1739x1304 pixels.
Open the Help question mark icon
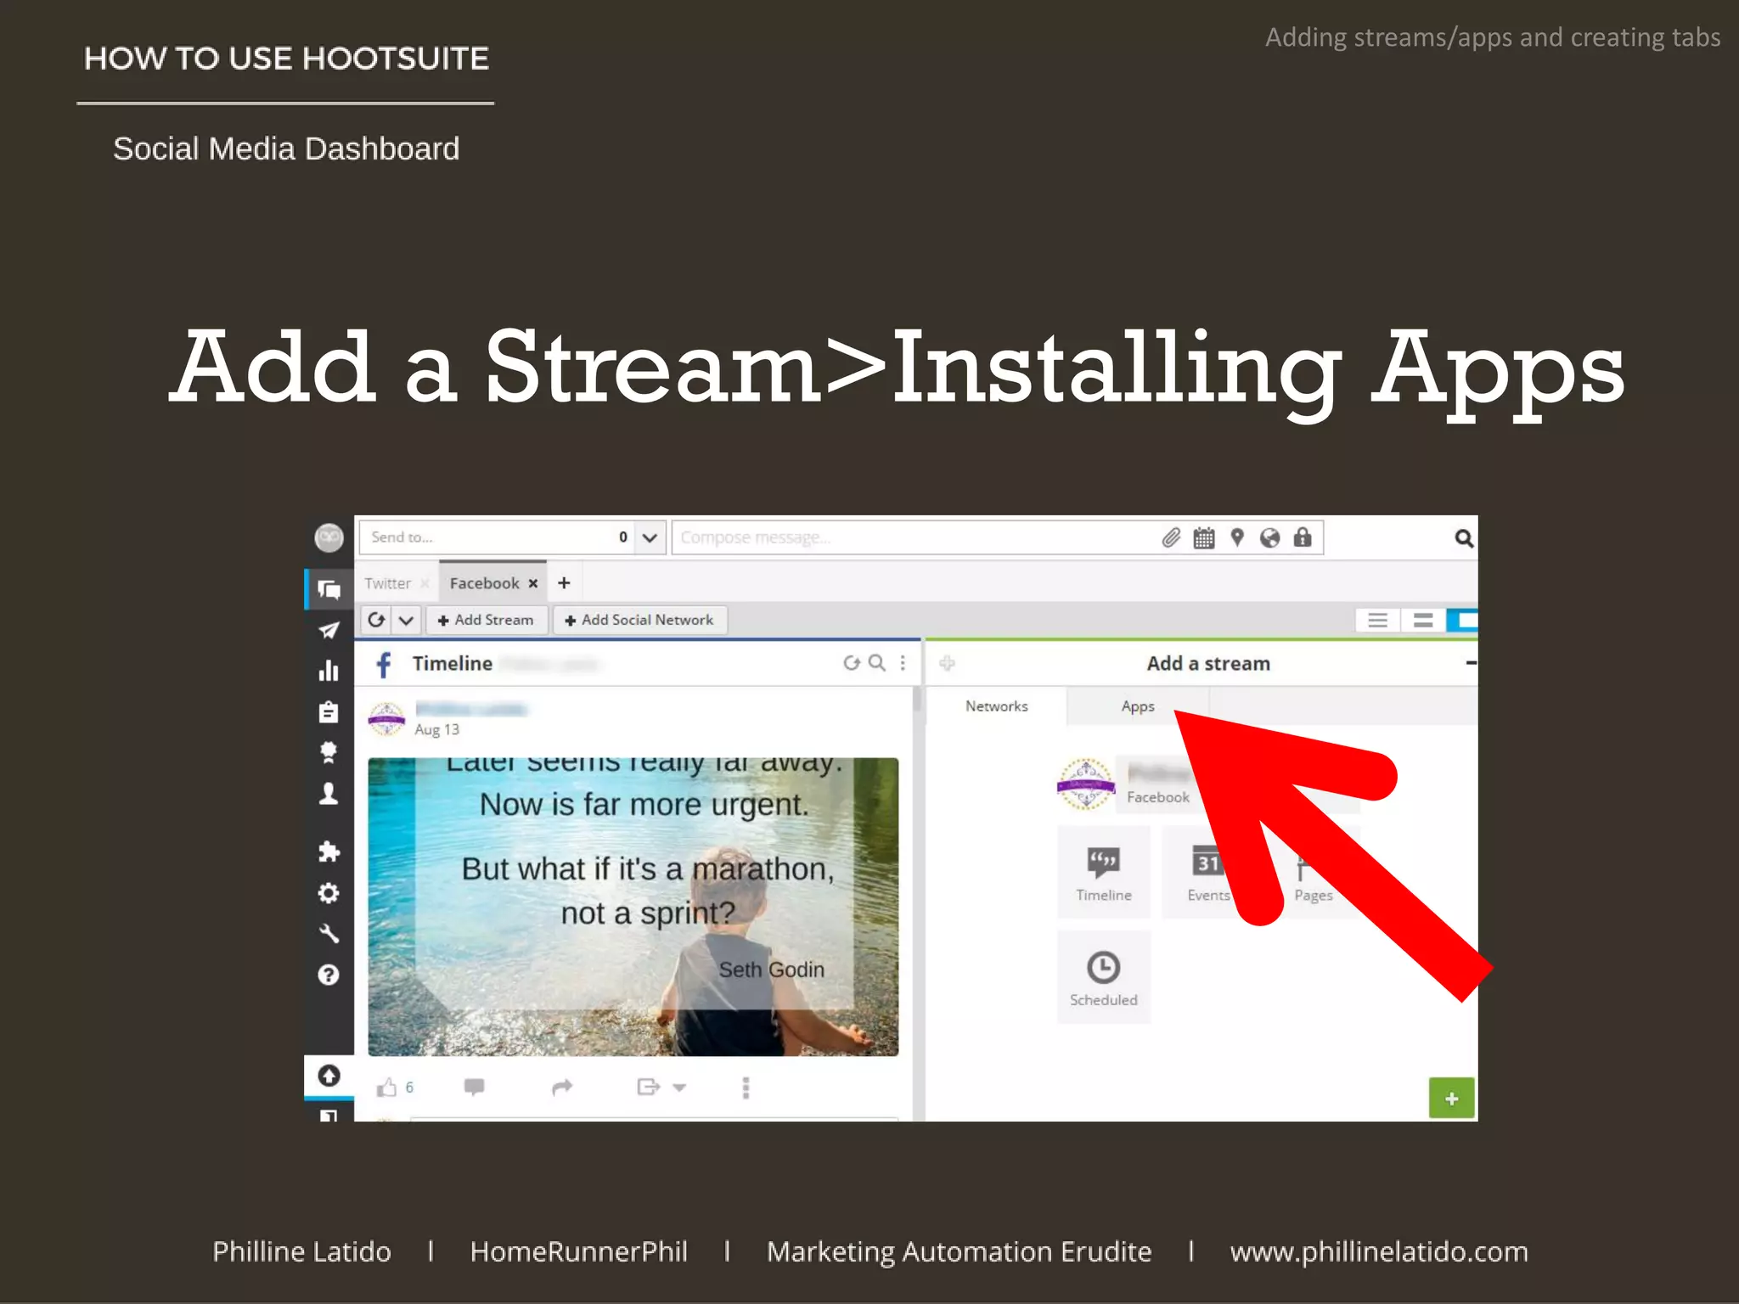(x=329, y=975)
